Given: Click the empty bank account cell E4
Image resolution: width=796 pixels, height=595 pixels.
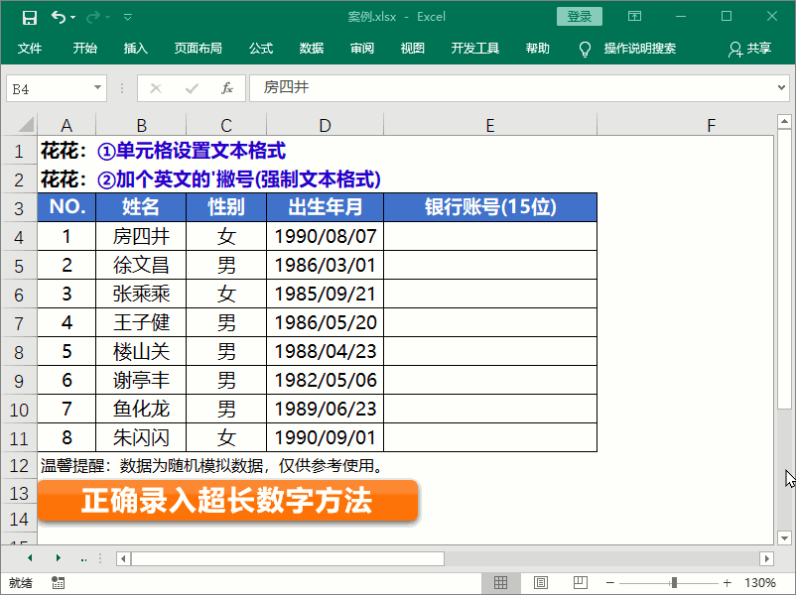Looking at the screenshot, I should tap(490, 236).
